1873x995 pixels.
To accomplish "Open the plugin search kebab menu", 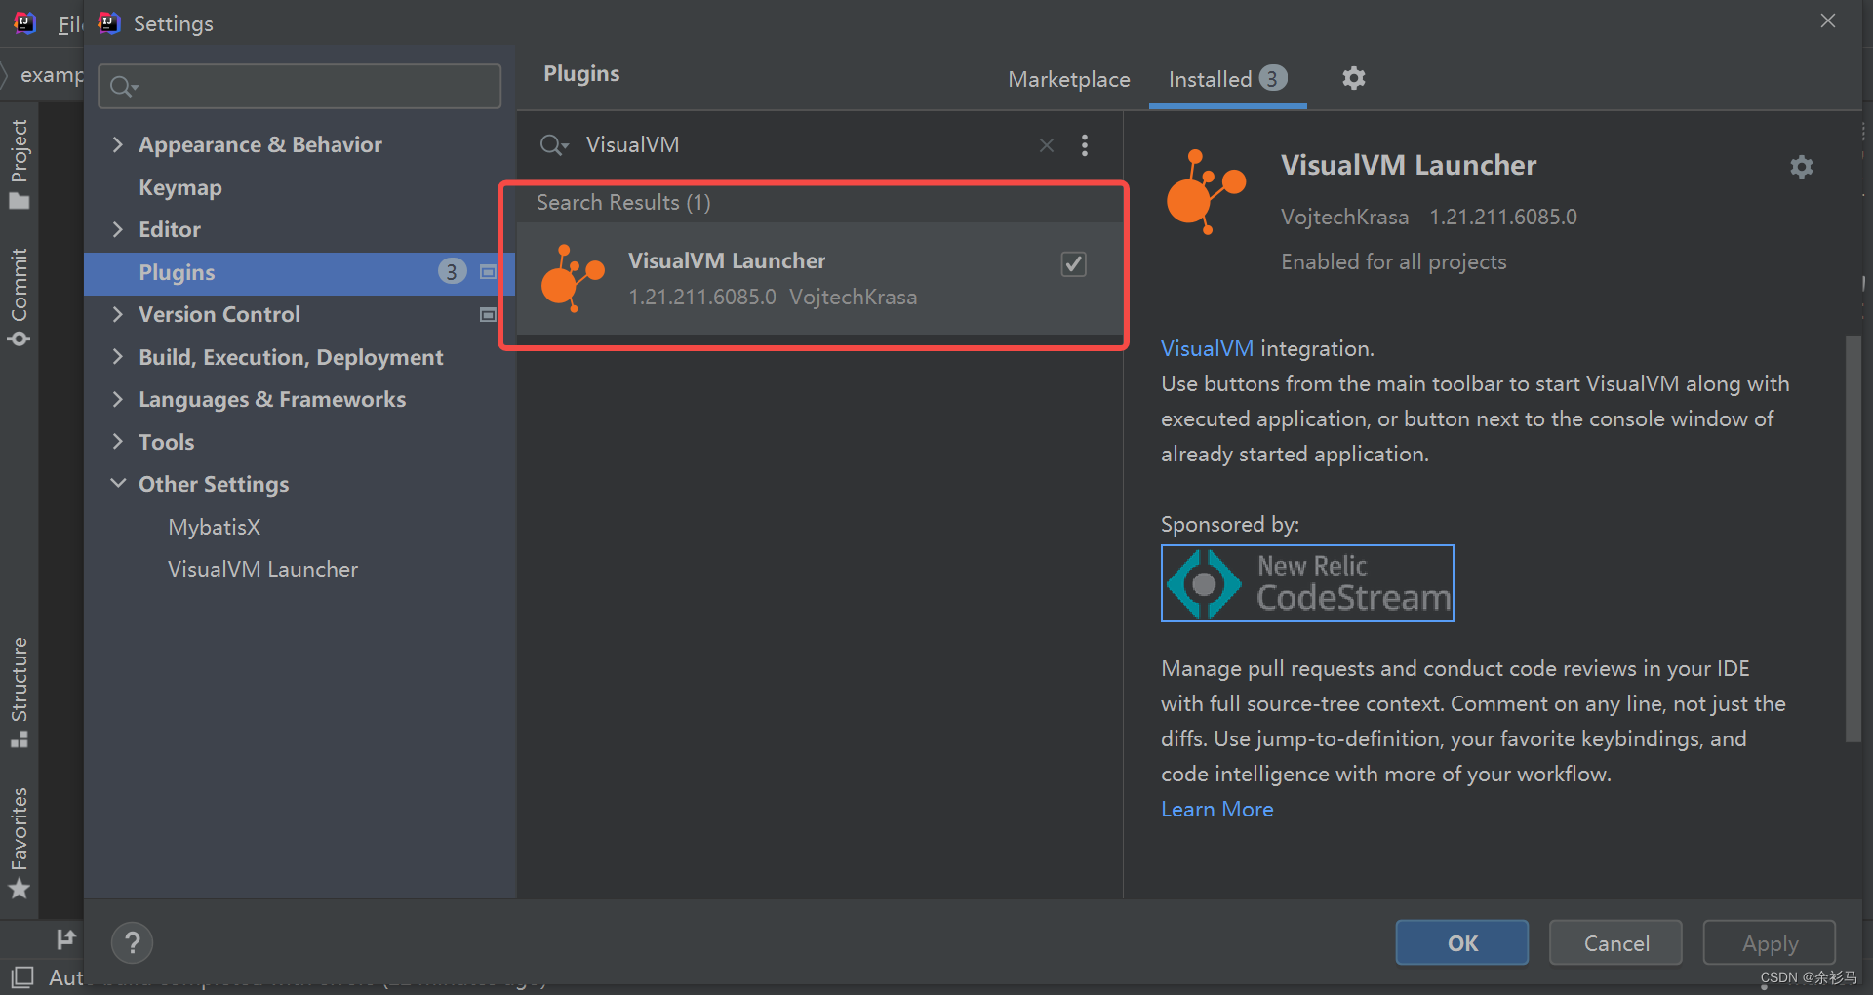I will point(1085,144).
